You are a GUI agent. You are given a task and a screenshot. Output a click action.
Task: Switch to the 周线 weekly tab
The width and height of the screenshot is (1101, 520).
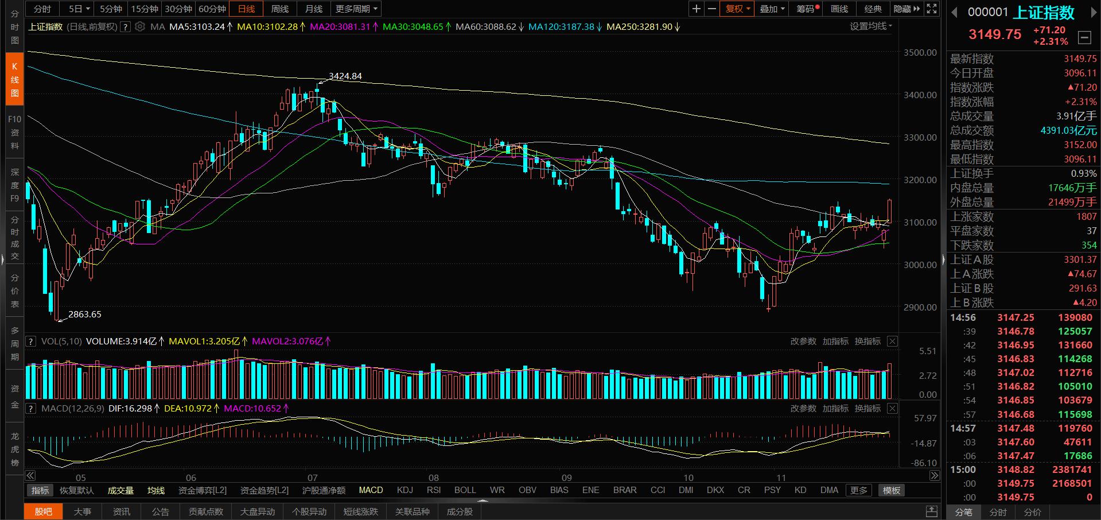click(x=279, y=9)
